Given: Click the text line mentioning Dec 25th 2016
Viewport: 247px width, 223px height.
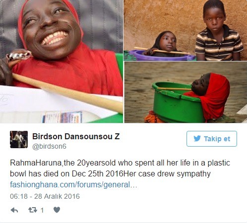Looking at the screenshot, I should pos(110,173).
